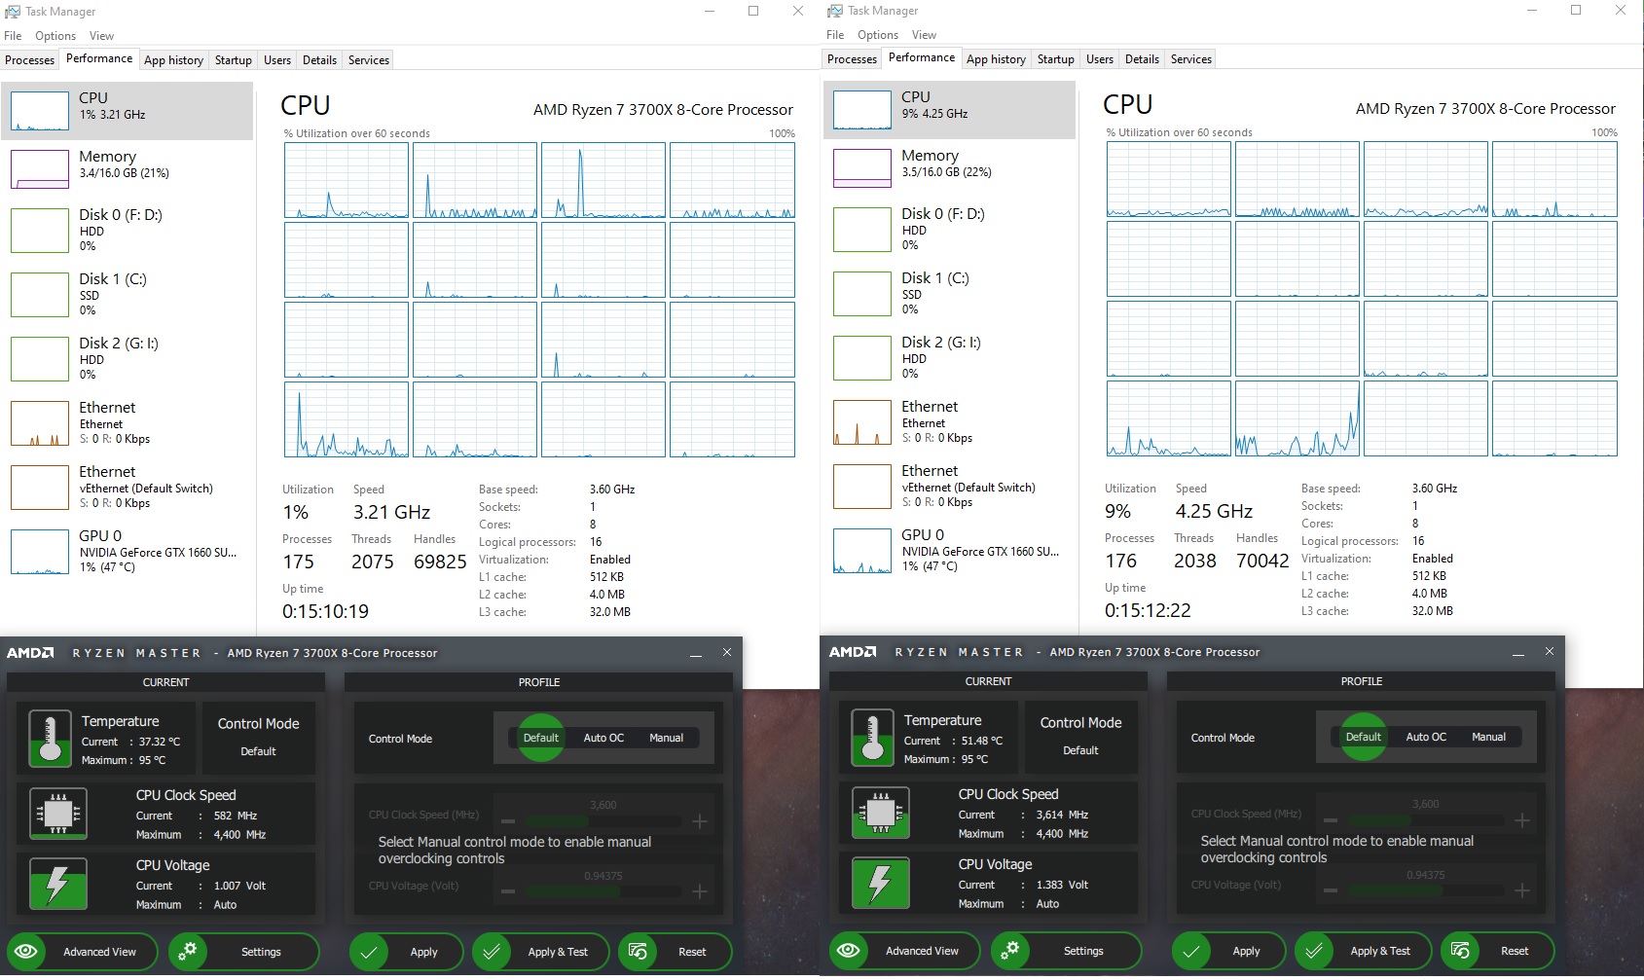The image size is (1644, 980).
Task: Click Apply label in right Ryzen Master
Action: coord(1246,951)
